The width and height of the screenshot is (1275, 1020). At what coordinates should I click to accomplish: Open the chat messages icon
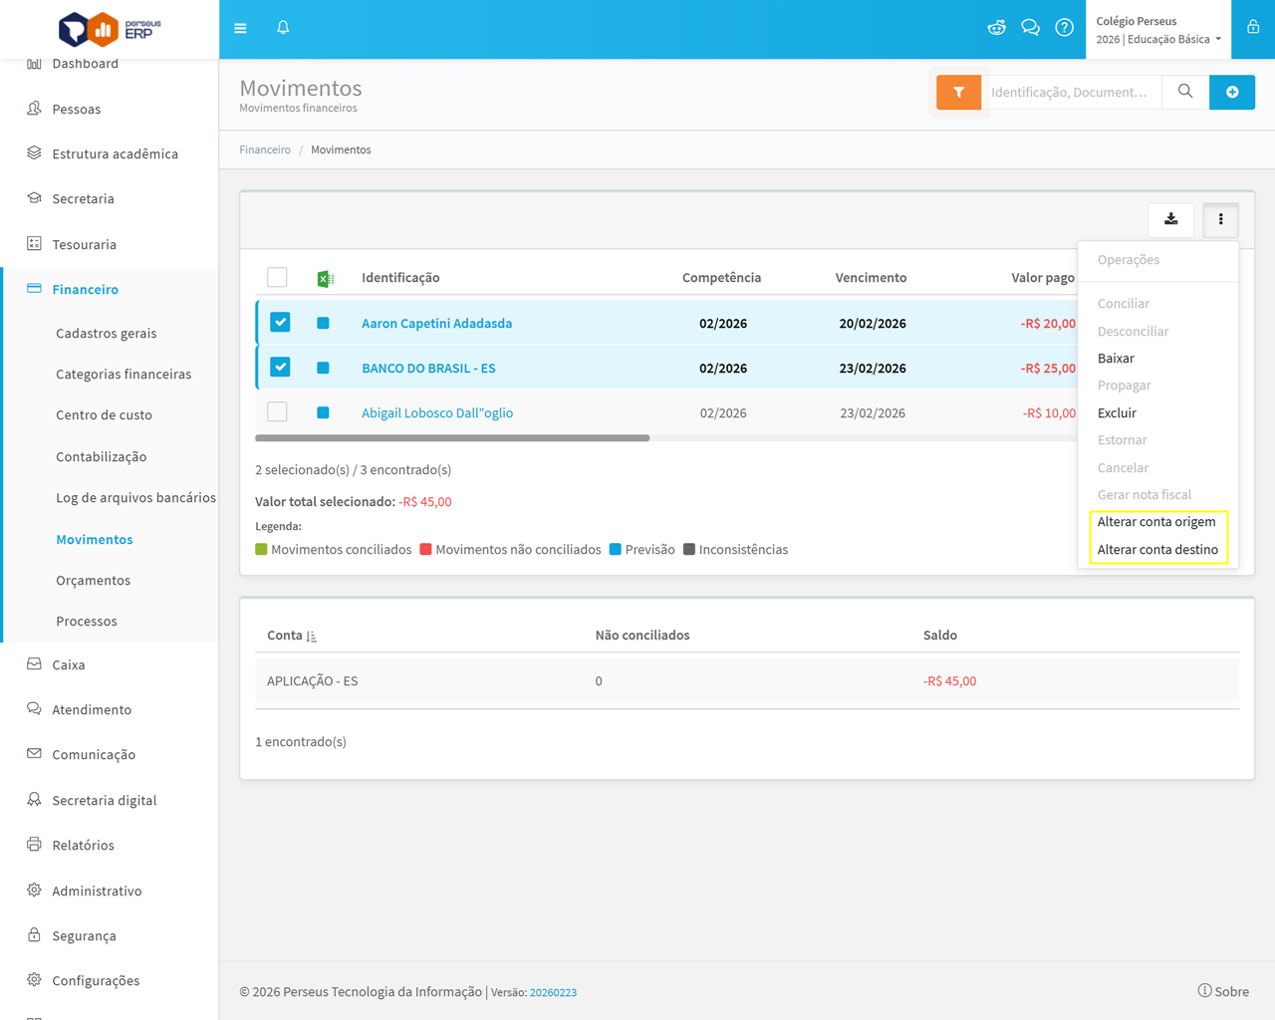tap(1030, 28)
